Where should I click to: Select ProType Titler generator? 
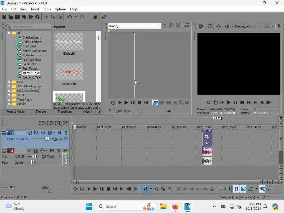coord(32,60)
